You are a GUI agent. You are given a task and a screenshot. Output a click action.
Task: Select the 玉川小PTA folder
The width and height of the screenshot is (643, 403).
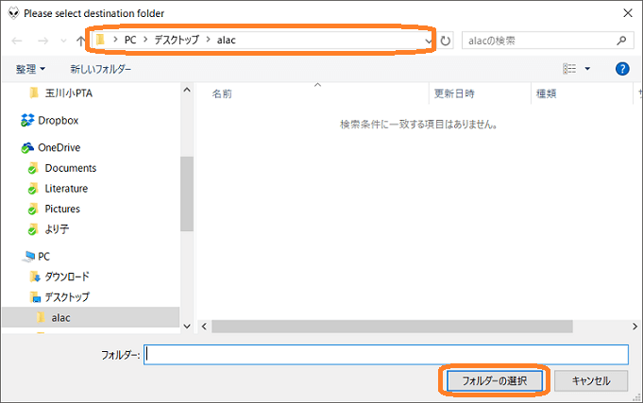[x=68, y=93]
